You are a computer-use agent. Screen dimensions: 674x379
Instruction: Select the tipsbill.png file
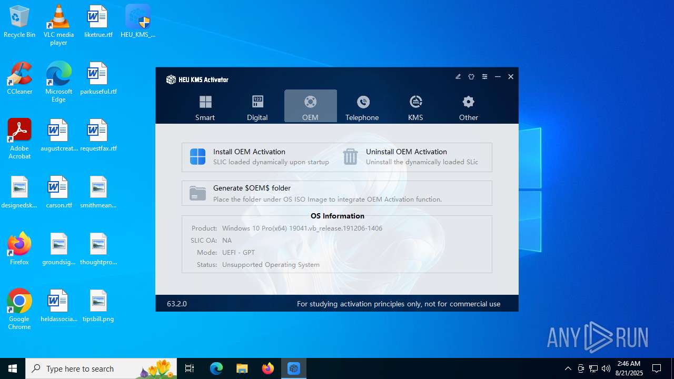(98, 306)
